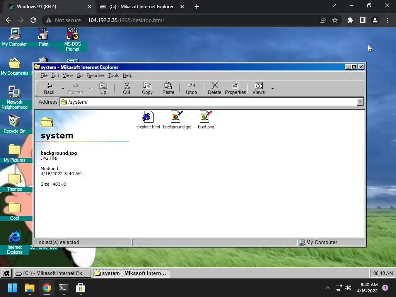This screenshot has height=297, width=396.
Task: Click the 08:40 AM Widbows clock
Action: [x=383, y=273]
